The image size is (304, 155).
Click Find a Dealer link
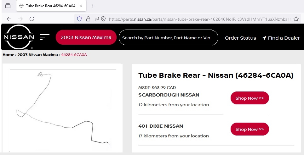[x=281, y=38]
